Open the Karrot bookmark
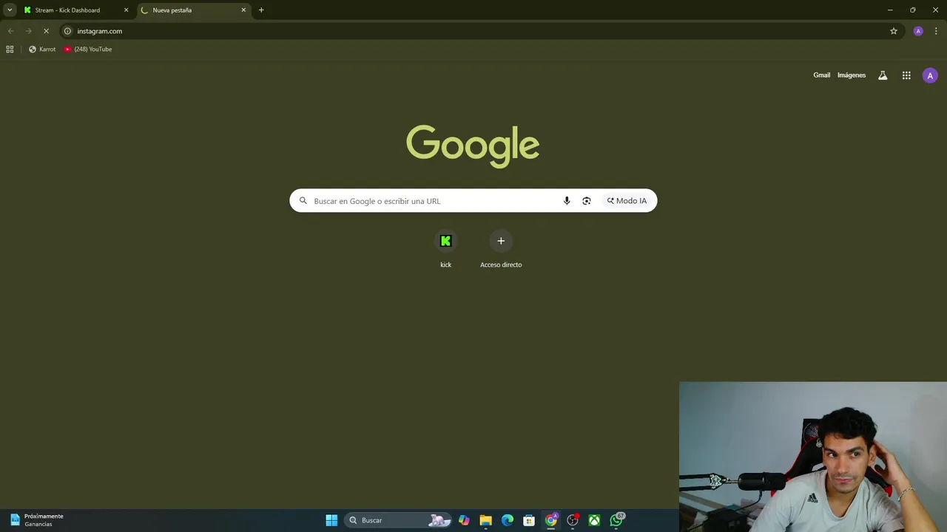 pyautogui.click(x=42, y=50)
